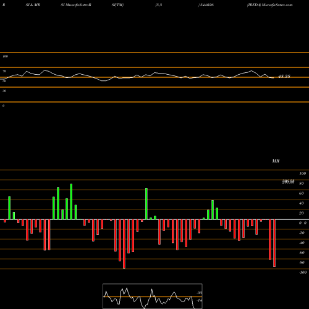Screen dimensions: 309x309
Task: Click the RSI value "48.38" label
Action: point(284,76)
